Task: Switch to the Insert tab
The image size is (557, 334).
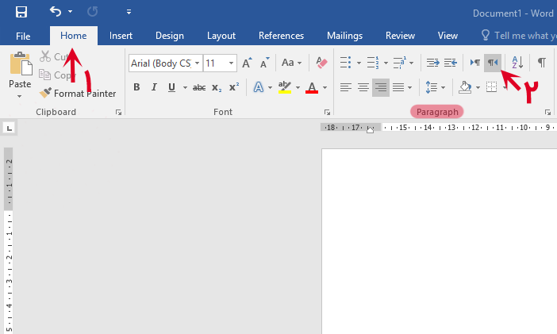Action: [x=121, y=36]
